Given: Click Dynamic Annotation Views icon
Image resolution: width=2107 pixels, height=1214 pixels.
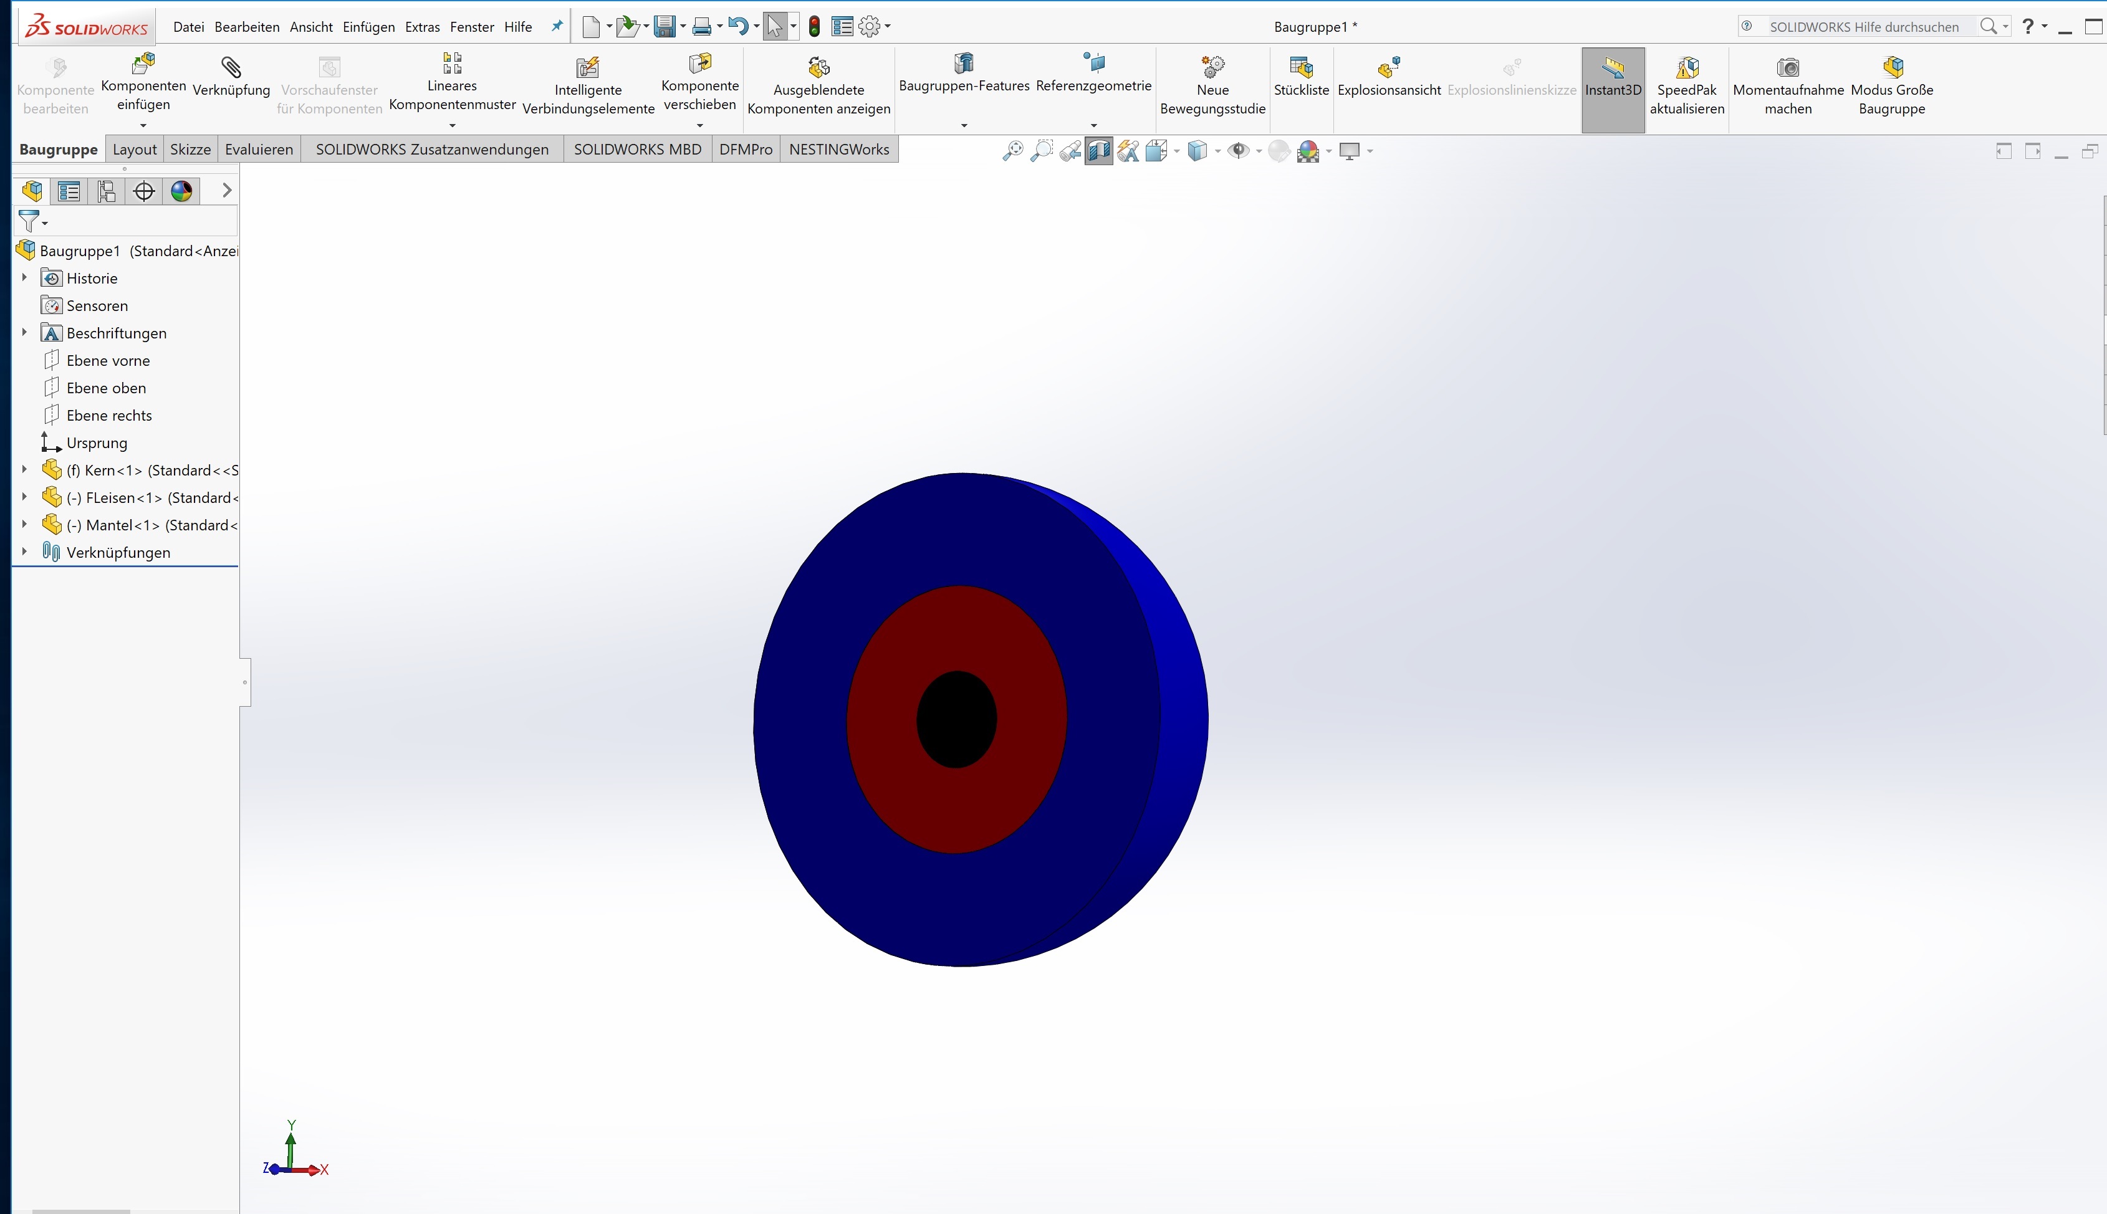Looking at the screenshot, I should [x=1128, y=151].
